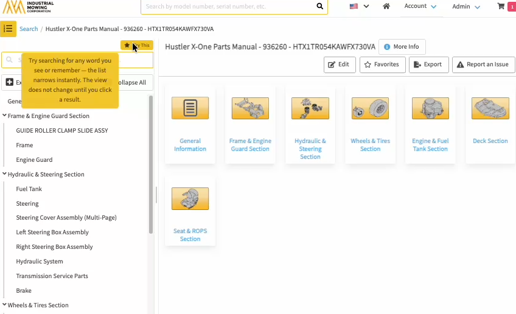Click the search magnifier icon
The image size is (516, 314).
coord(320,7)
